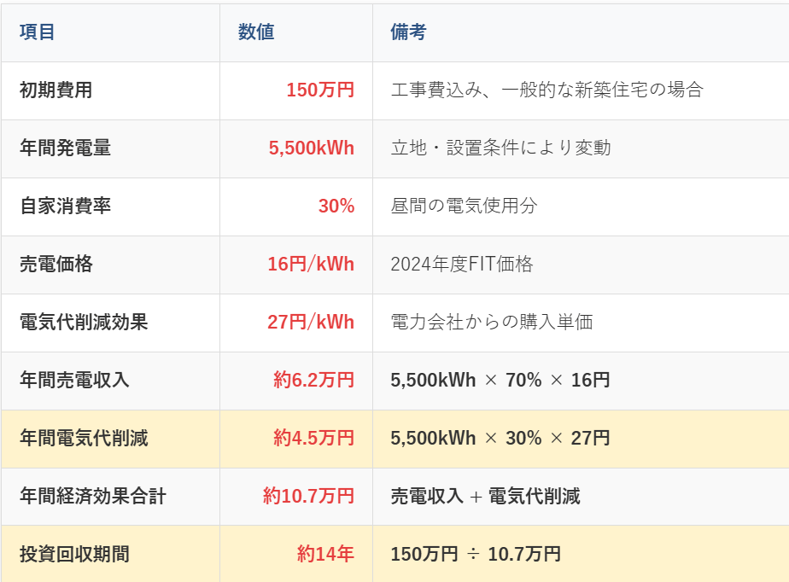Click the formula 5,500kWh × 70% × 16円

point(500,381)
